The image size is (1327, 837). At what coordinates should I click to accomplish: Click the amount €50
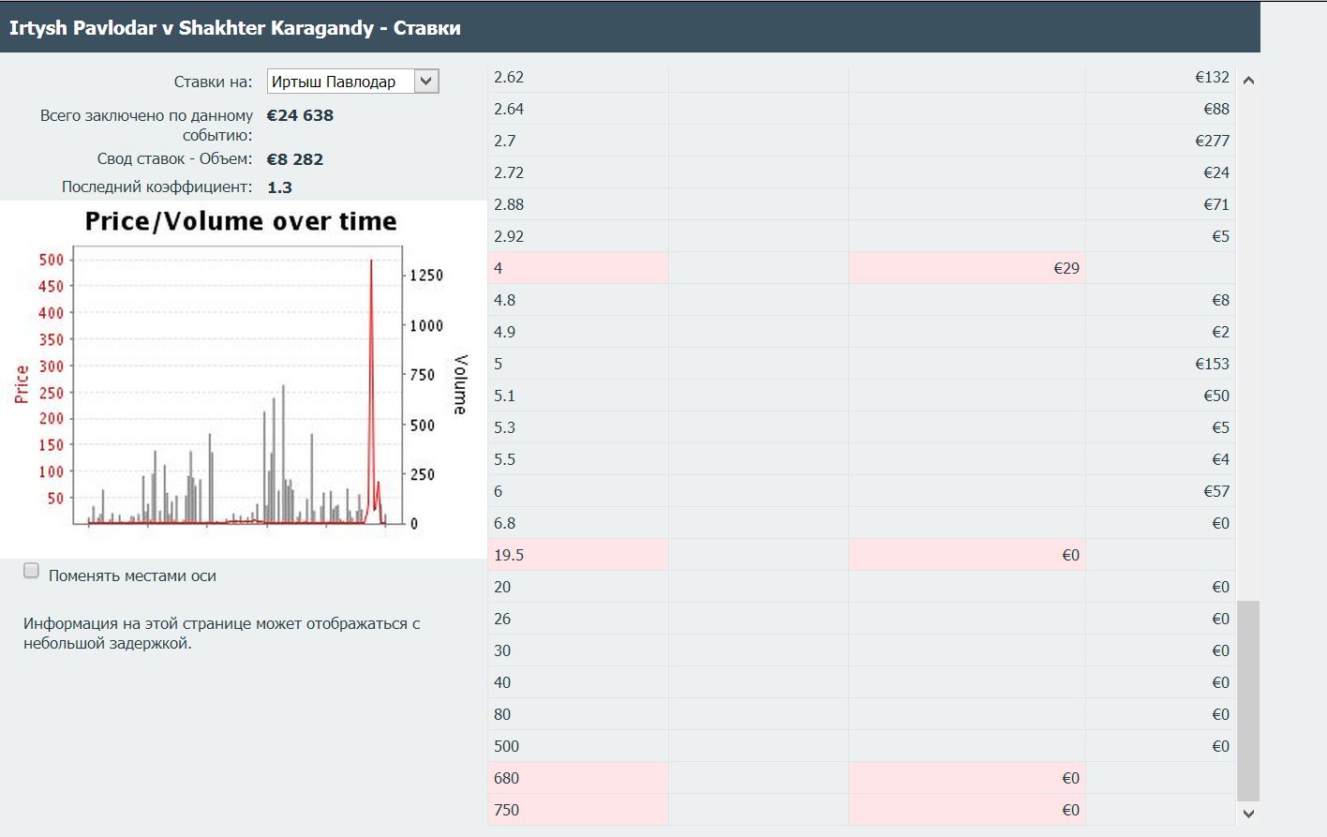[x=1216, y=396]
